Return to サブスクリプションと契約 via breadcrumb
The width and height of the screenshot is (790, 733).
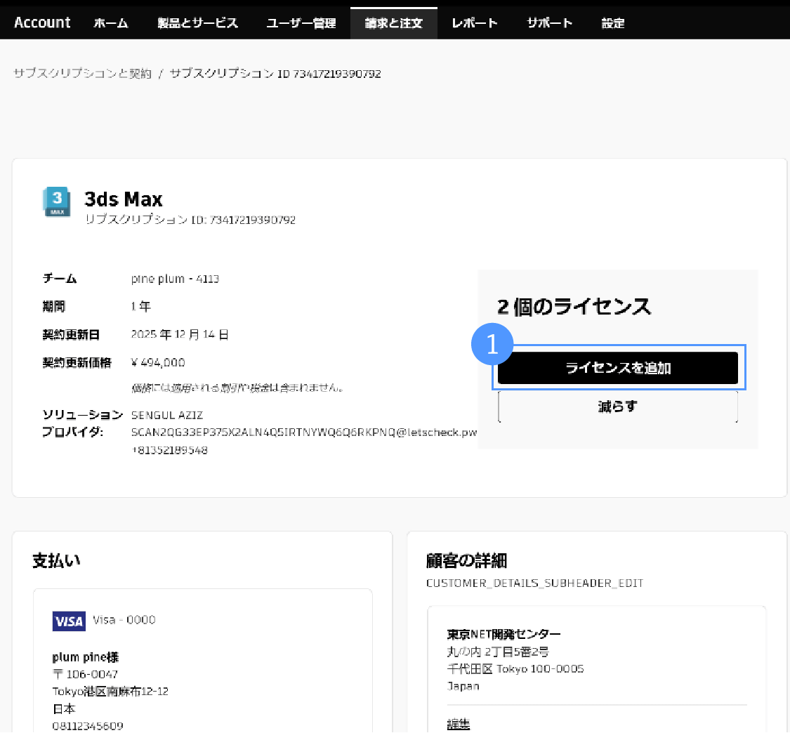(82, 74)
